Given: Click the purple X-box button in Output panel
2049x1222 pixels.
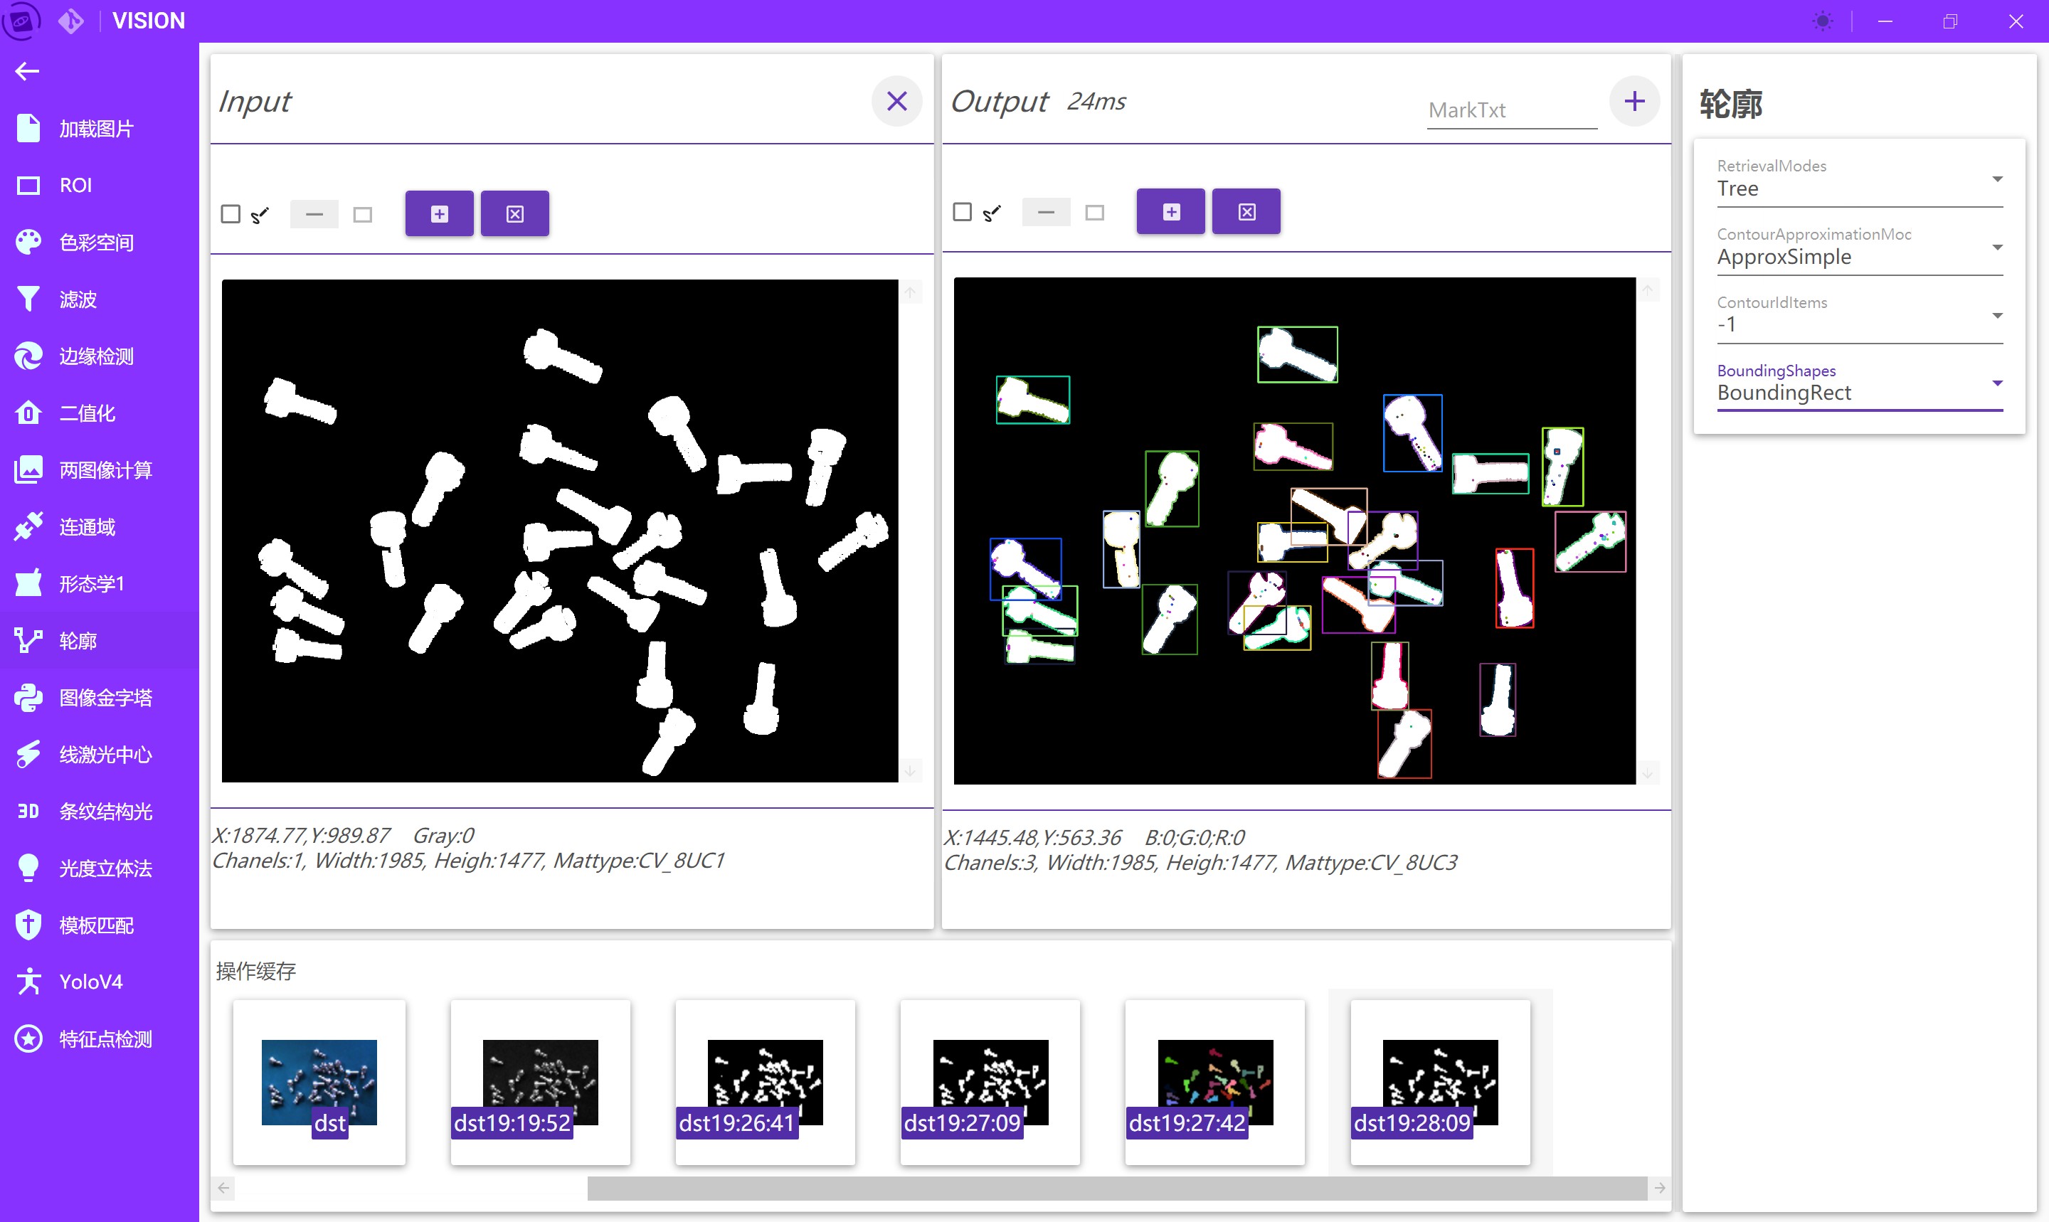Looking at the screenshot, I should (1246, 213).
